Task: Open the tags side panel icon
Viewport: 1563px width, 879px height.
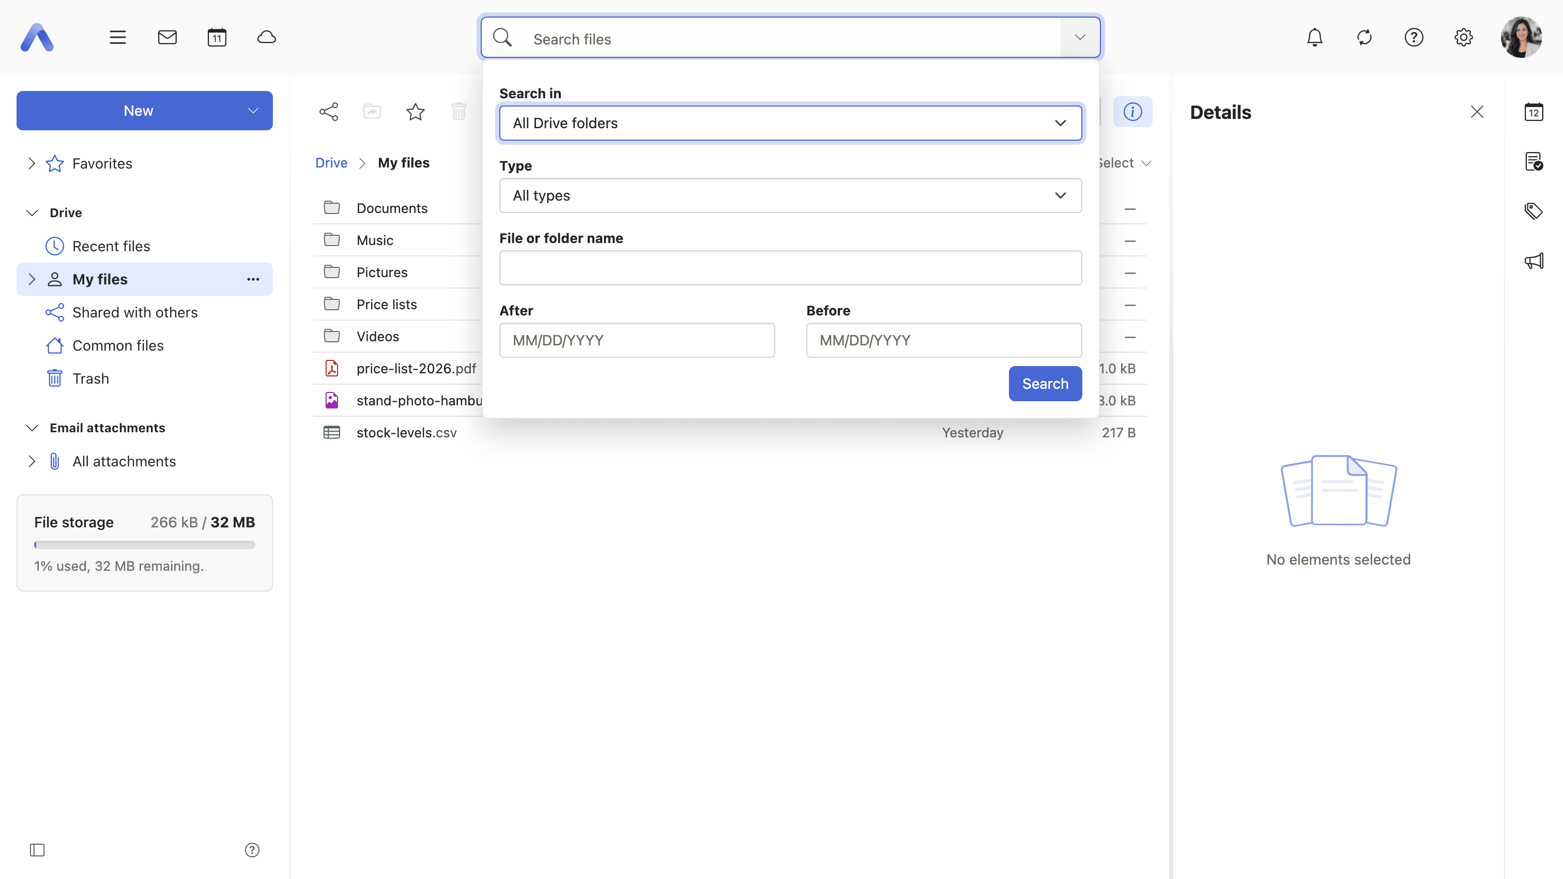Action: click(1534, 211)
